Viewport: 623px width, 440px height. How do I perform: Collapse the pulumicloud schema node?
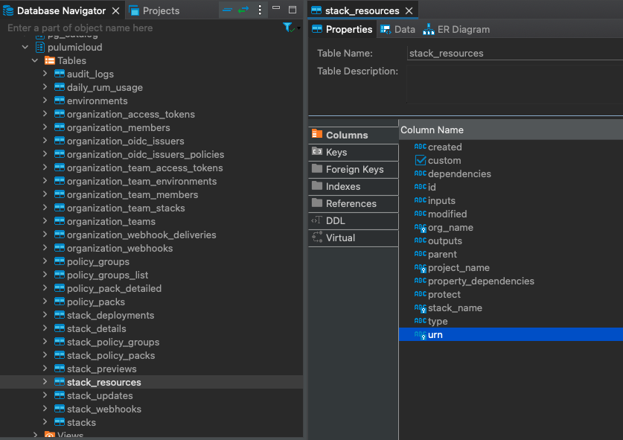(x=25, y=47)
